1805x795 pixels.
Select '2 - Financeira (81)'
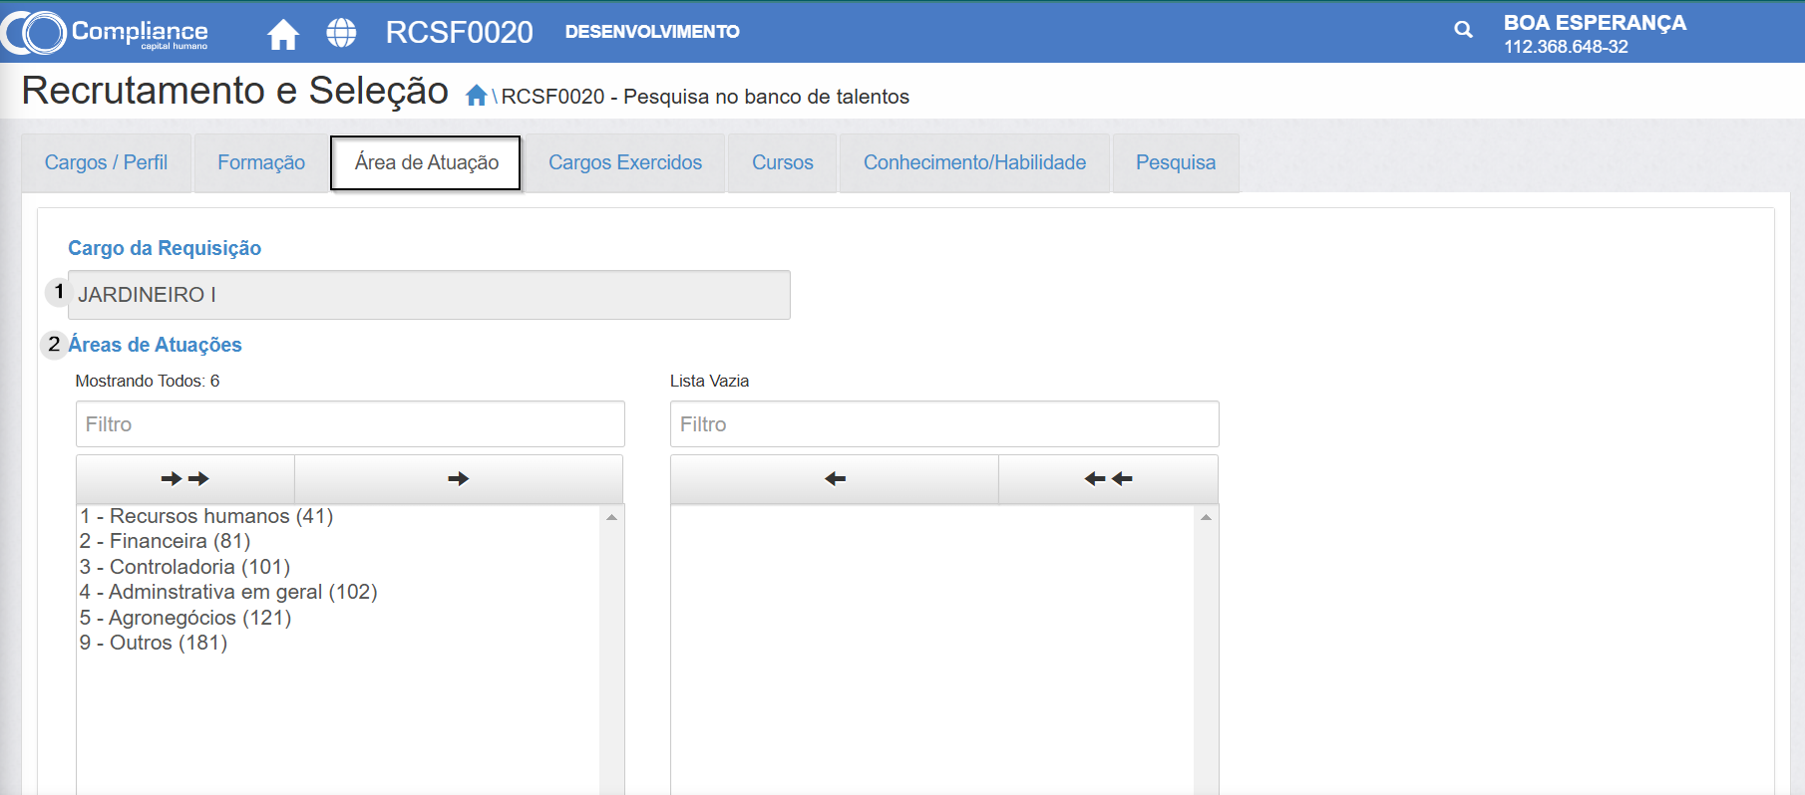(166, 541)
